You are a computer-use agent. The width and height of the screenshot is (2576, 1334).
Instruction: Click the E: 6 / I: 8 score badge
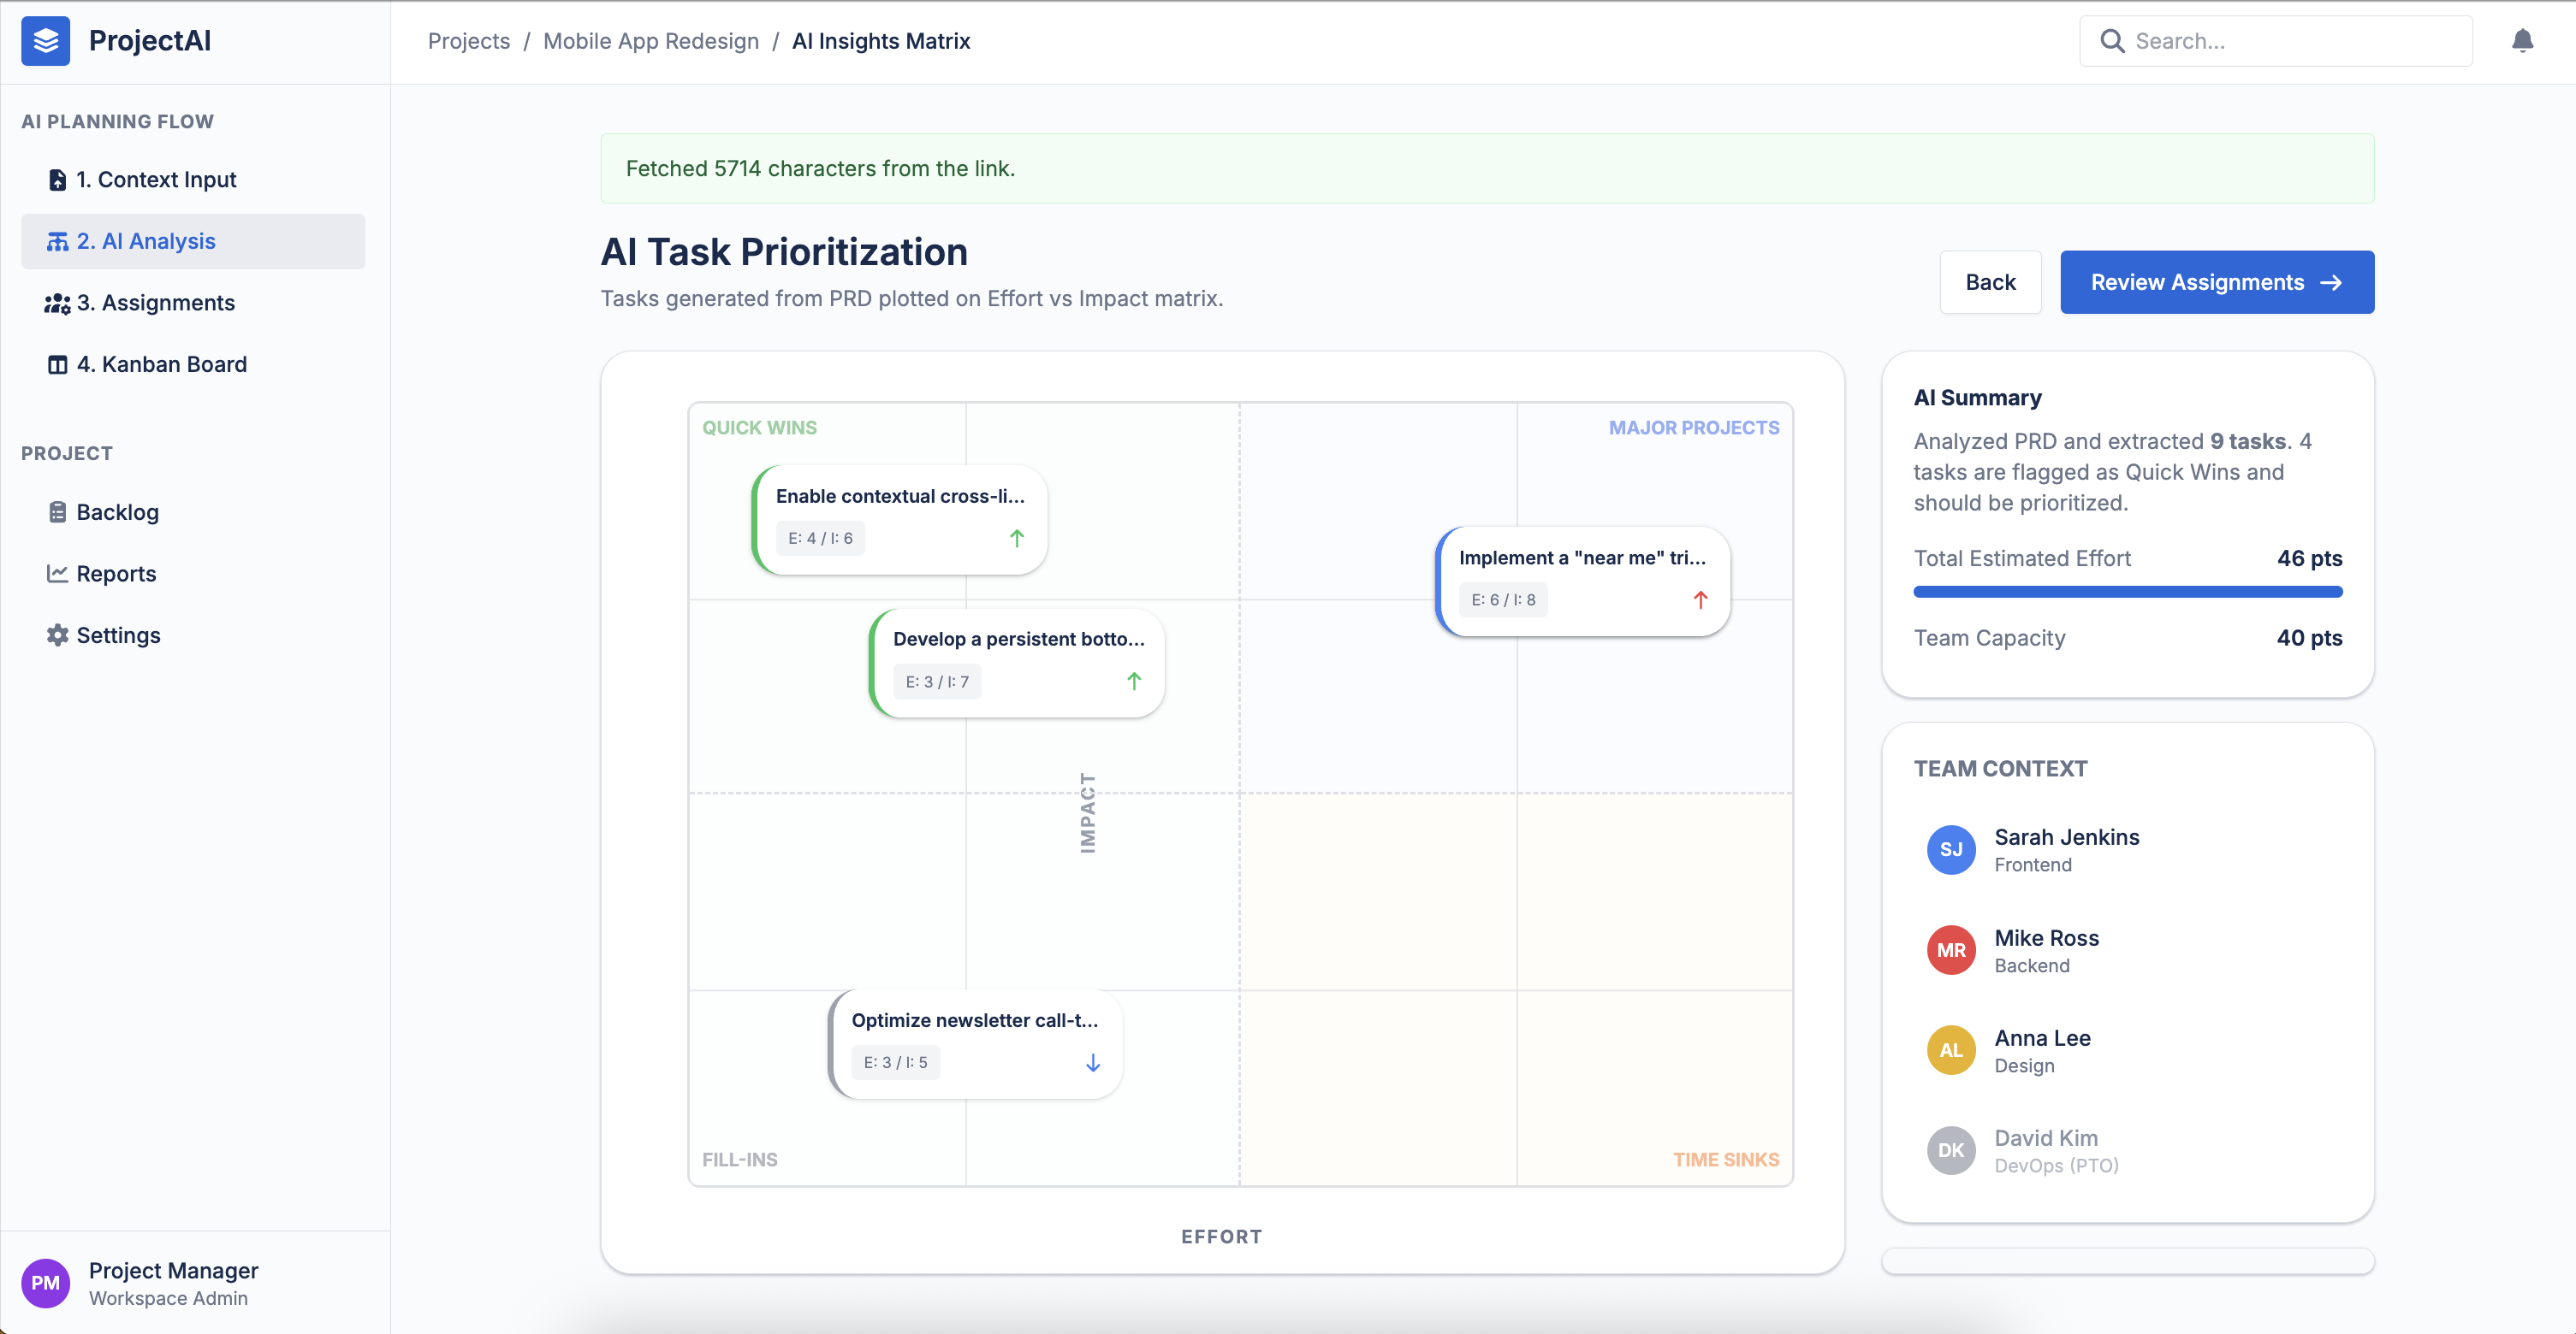point(1503,600)
